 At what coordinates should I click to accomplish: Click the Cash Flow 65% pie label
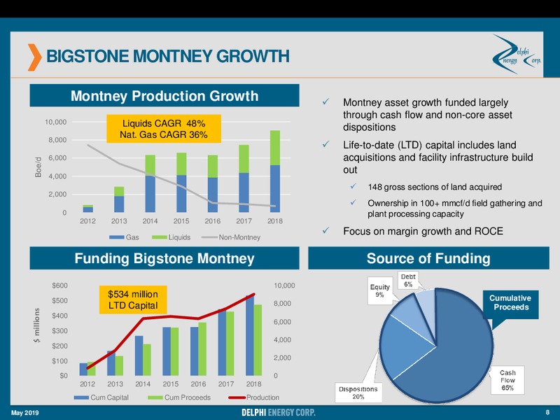tap(507, 380)
